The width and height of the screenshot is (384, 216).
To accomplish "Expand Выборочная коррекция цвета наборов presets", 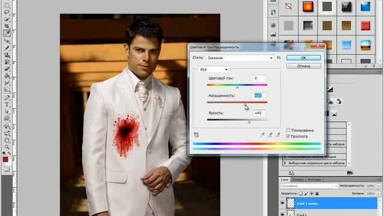I will pos(285,163).
